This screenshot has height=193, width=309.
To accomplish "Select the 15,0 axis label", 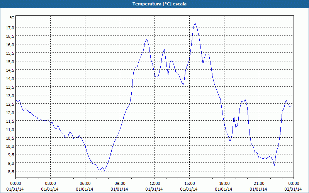I will tap(10, 62).
